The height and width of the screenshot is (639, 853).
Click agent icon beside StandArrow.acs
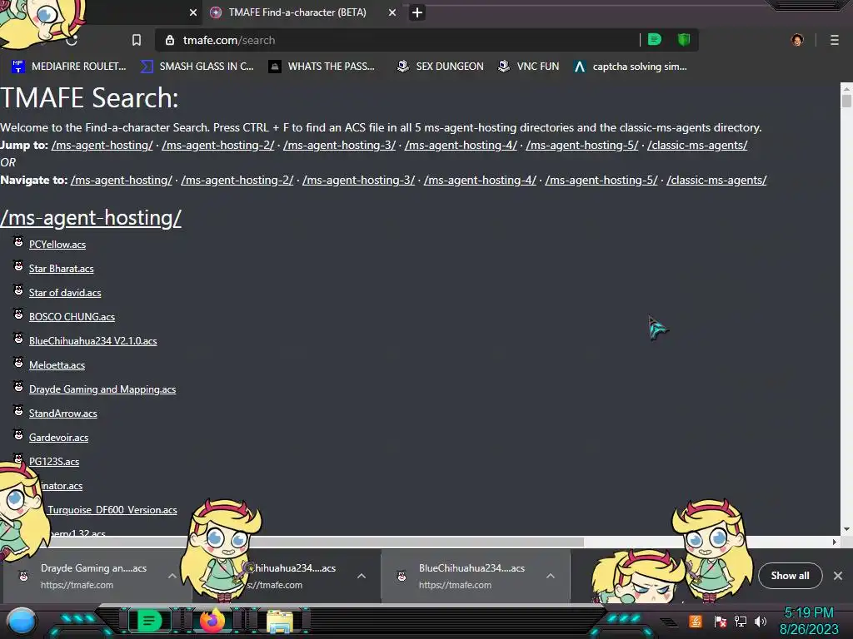[x=18, y=411]
